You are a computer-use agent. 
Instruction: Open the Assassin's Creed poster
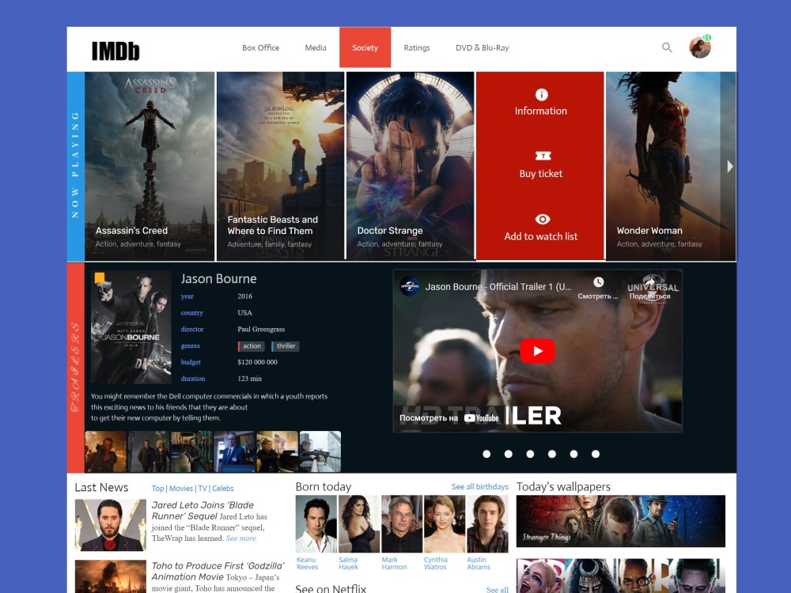click(149, 166)
